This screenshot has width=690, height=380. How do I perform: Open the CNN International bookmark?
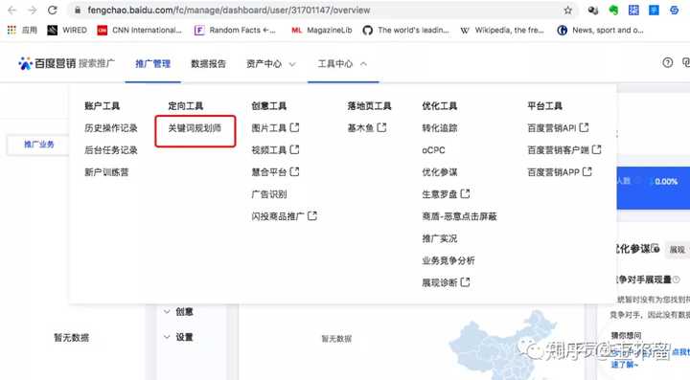pyautogui.click(x=140, y=30)
